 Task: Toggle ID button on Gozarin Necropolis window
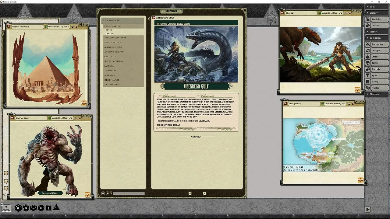click(x=46, y=26)
